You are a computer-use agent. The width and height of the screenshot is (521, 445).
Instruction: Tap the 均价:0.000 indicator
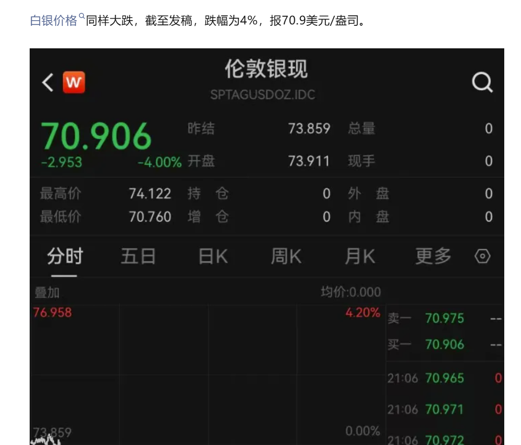click(351, 292)
